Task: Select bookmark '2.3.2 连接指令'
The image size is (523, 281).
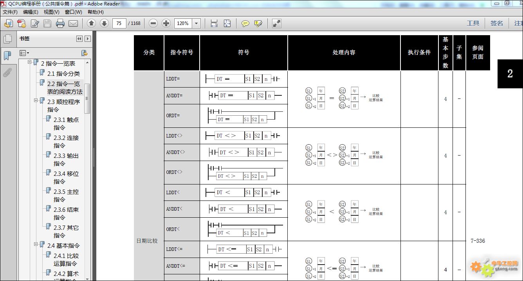Action: [x=66, y=141]
